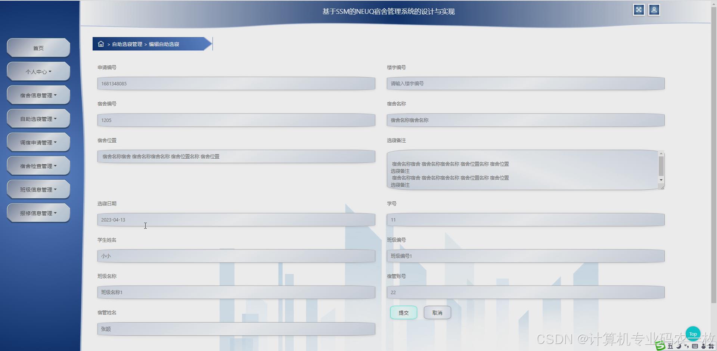Click the floating 'Top' back-to-top button
Viewport: 717px width, 351px height.
point(693,333)
